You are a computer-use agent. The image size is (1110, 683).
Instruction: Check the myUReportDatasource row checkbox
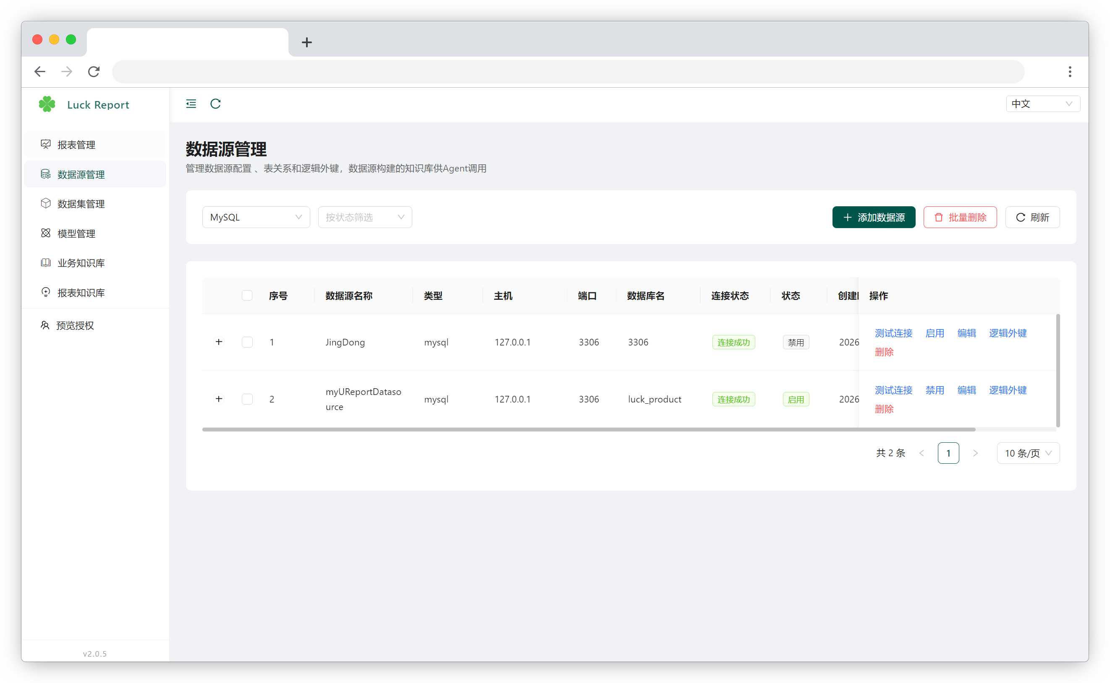pos(247,399)
